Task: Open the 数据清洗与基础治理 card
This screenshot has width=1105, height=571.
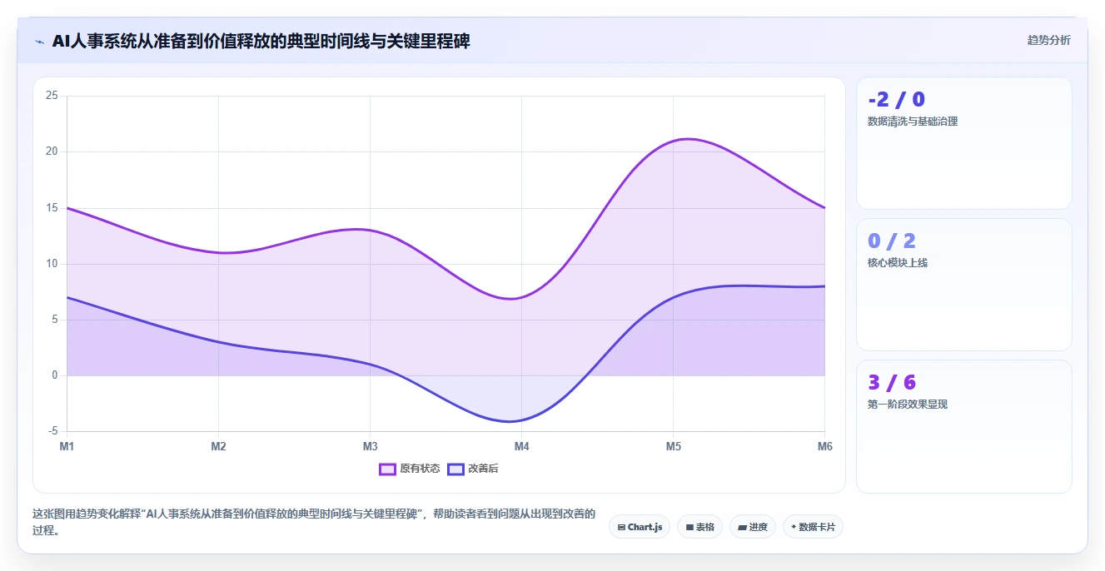Action: pyautogui.click(x=964, y=143)
